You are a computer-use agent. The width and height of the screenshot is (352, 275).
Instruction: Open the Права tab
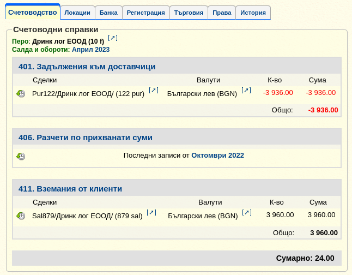point(222,13)
